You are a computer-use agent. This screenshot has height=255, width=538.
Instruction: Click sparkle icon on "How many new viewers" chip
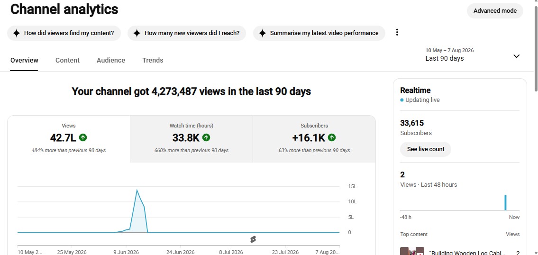137,33
